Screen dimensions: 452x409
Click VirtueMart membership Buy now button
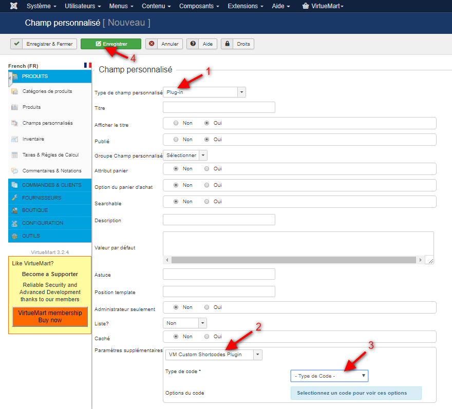(50, 317)
